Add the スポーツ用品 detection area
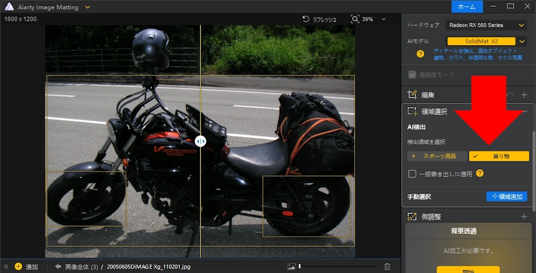Image resolution: width=536 pixels, height=273 pixels. [x=437, y=156]
